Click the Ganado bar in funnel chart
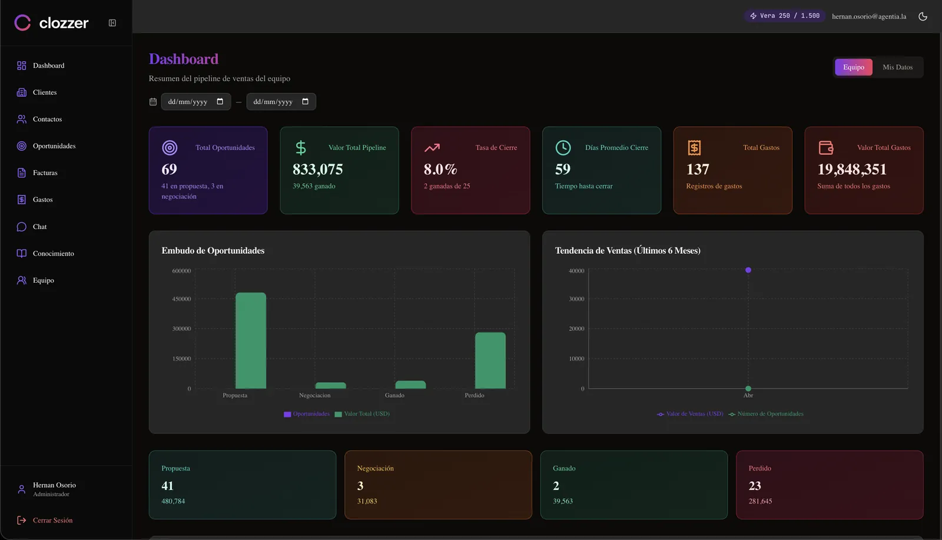 pyautogui.click(x=410, y=385)
